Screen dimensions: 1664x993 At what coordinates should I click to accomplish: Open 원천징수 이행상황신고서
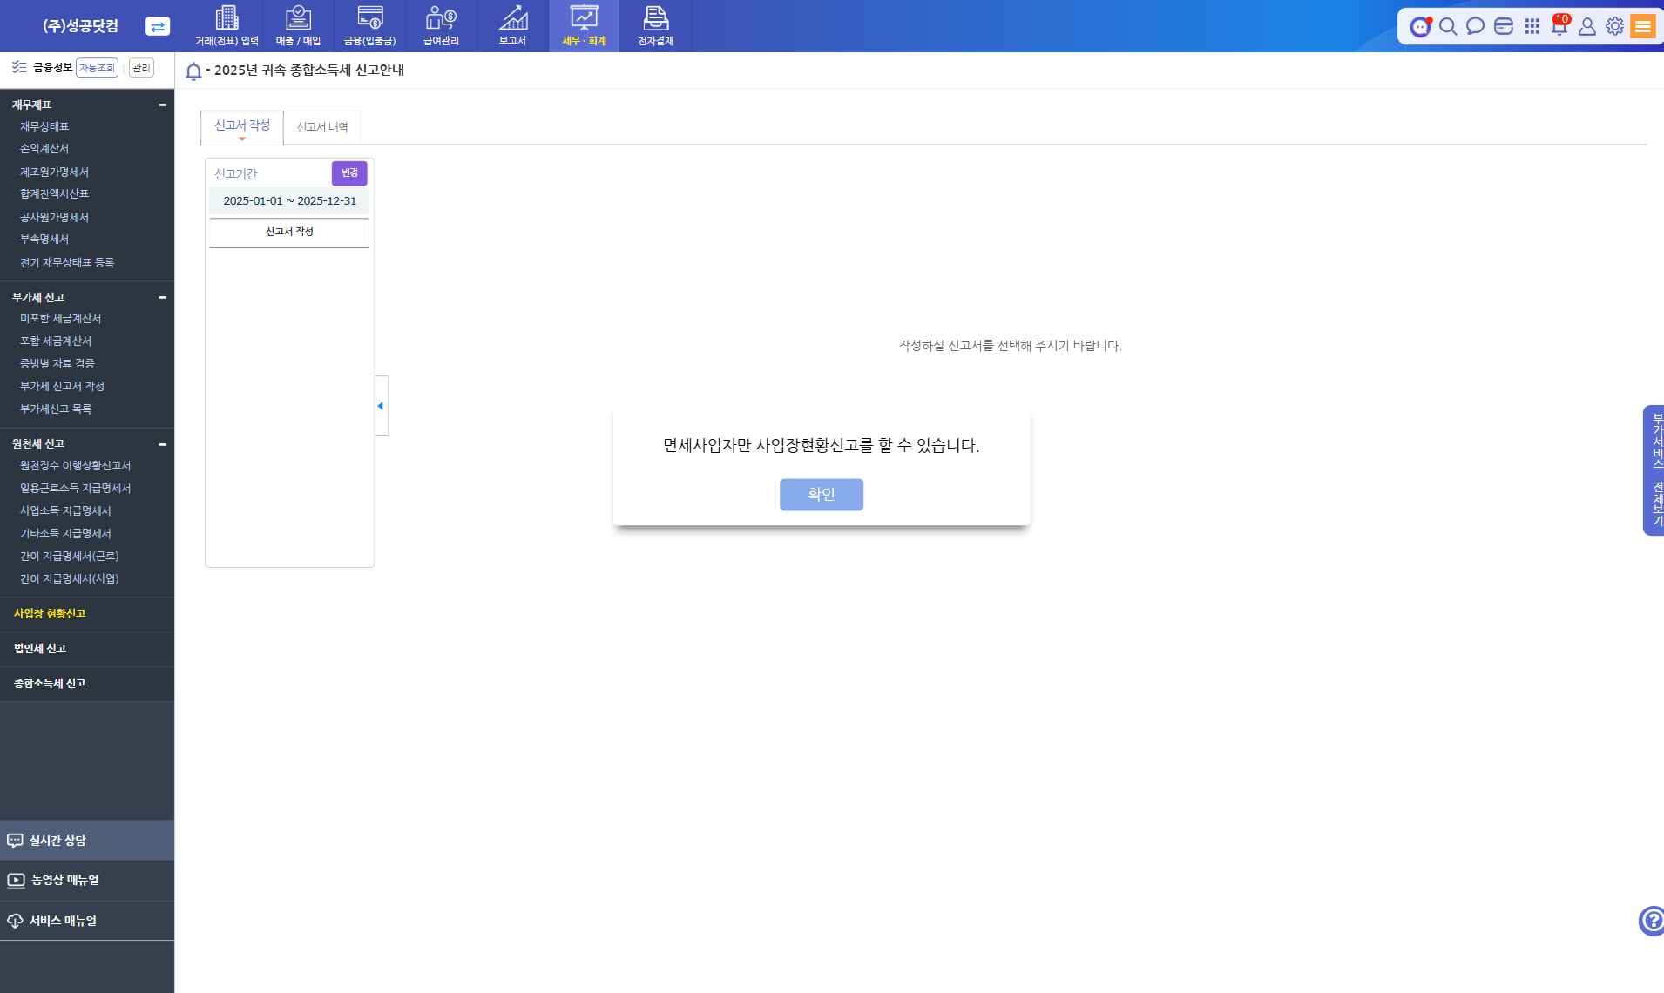(x=75, y=466)
